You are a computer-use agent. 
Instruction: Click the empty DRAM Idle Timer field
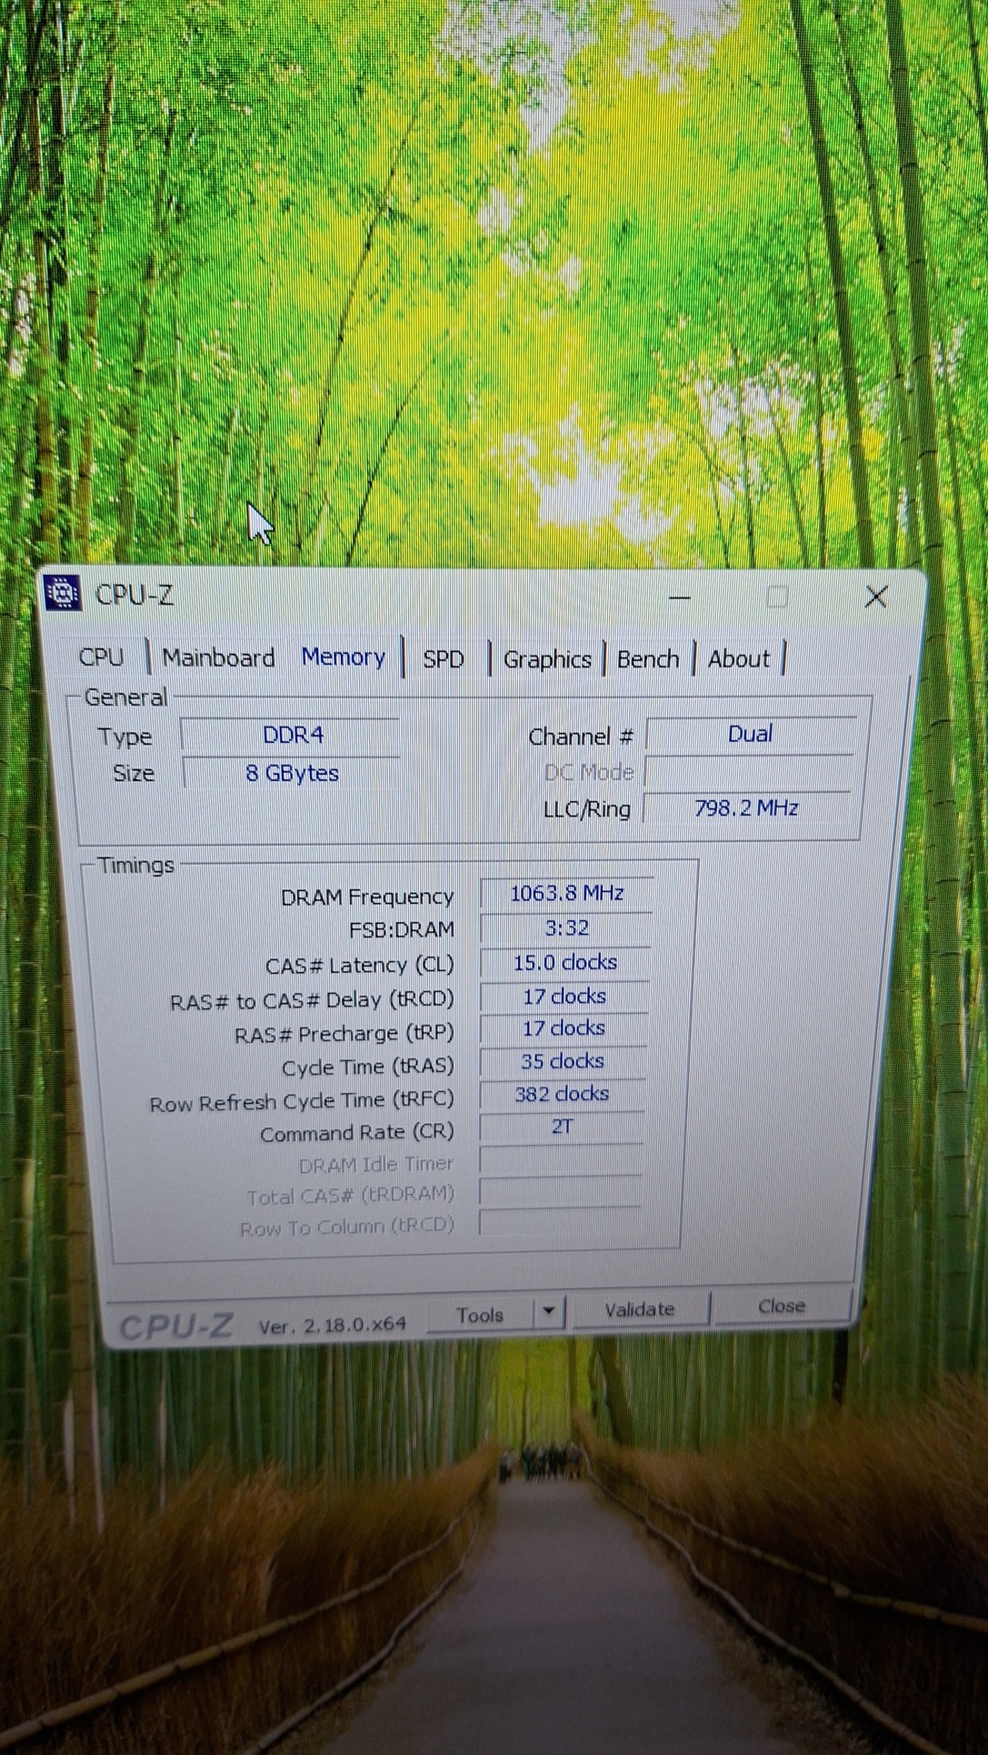tap(561, 1160)
